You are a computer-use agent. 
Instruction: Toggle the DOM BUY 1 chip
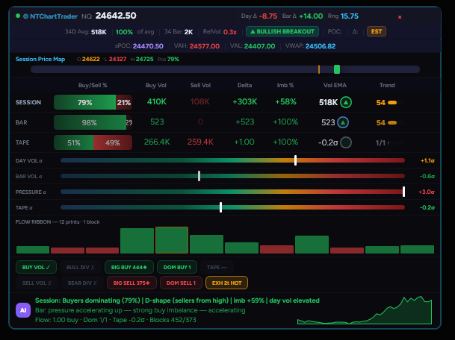pos(177,268)
